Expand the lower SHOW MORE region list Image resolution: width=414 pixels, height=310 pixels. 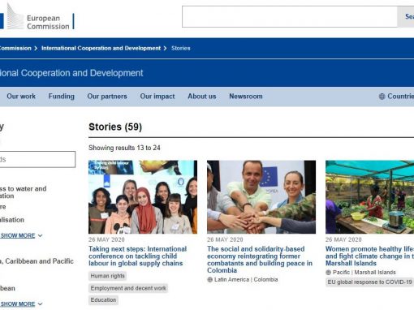click(21, 304)
